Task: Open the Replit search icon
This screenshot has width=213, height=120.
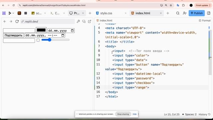Action: [178, 13]
